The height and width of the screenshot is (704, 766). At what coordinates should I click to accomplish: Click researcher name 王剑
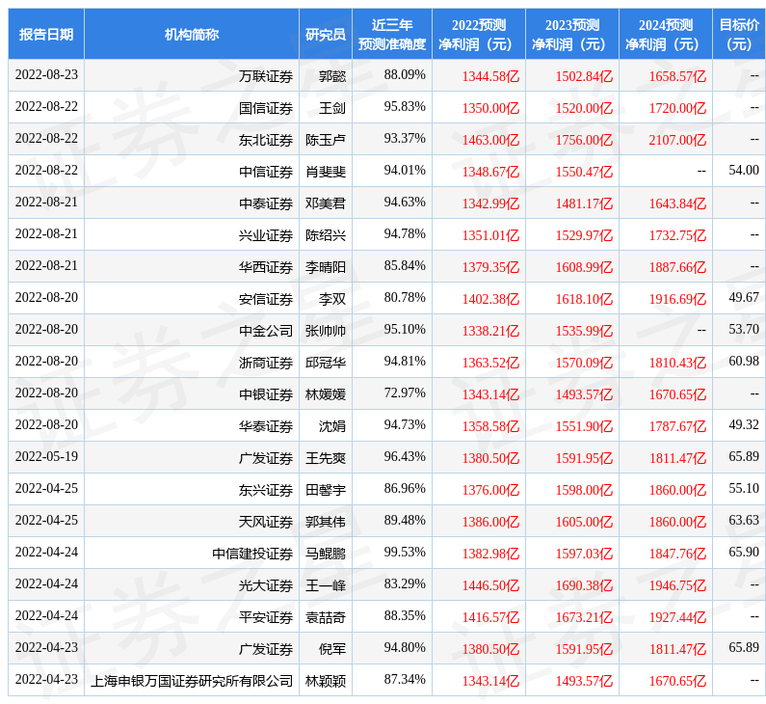pos(332,108)
